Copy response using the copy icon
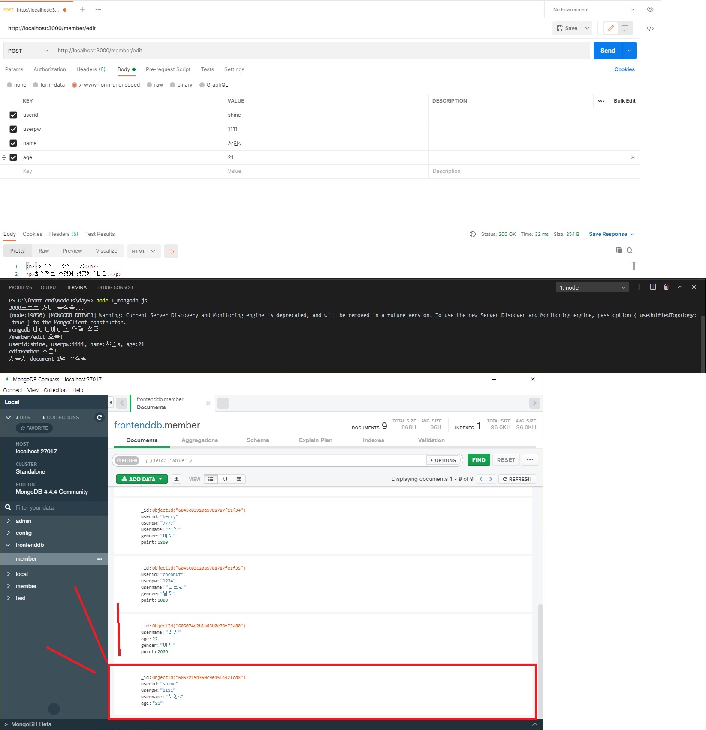Viewport: 706px width, 730px height. [x=619, y=250]
